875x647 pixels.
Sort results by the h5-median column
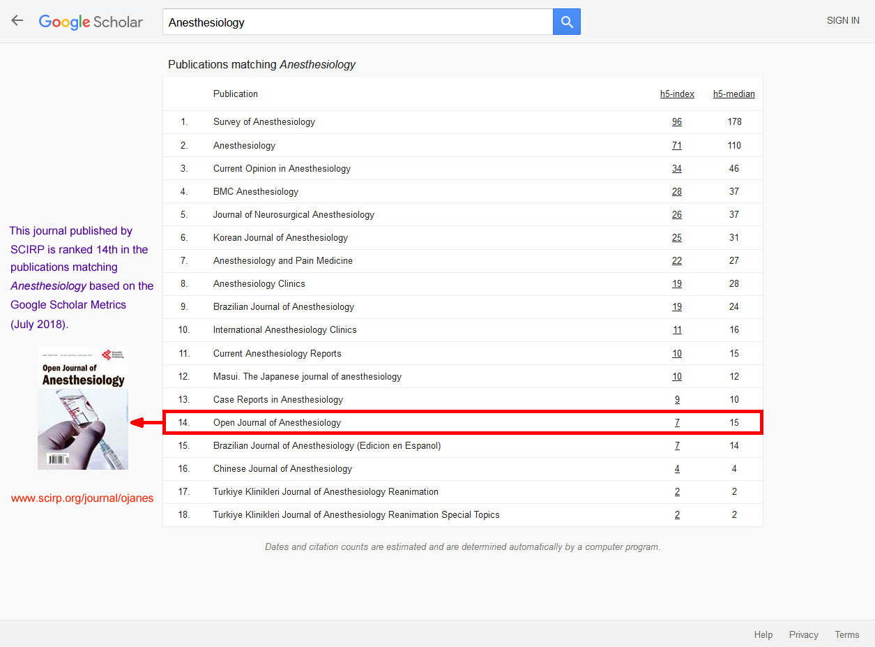(x=733, y=94)
